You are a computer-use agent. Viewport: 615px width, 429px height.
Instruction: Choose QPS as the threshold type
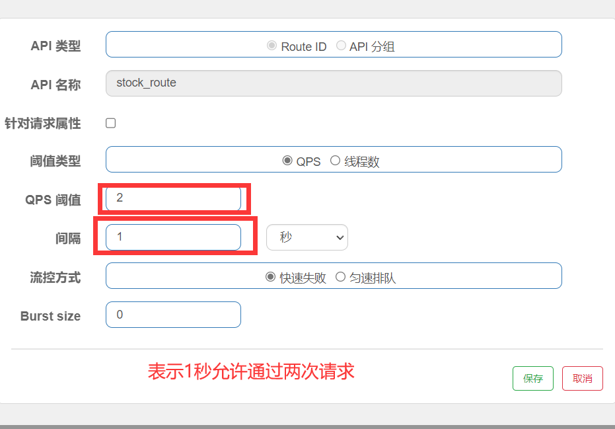pyautogui.click(x=287, y=161)
